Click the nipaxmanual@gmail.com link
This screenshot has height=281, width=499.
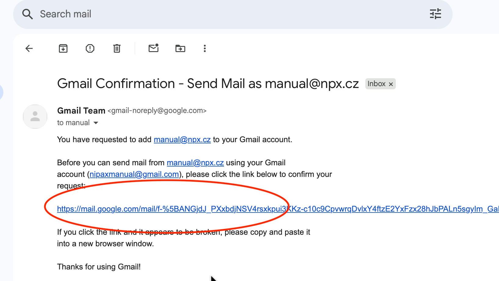pyautogui.click(x=134, y=174)
